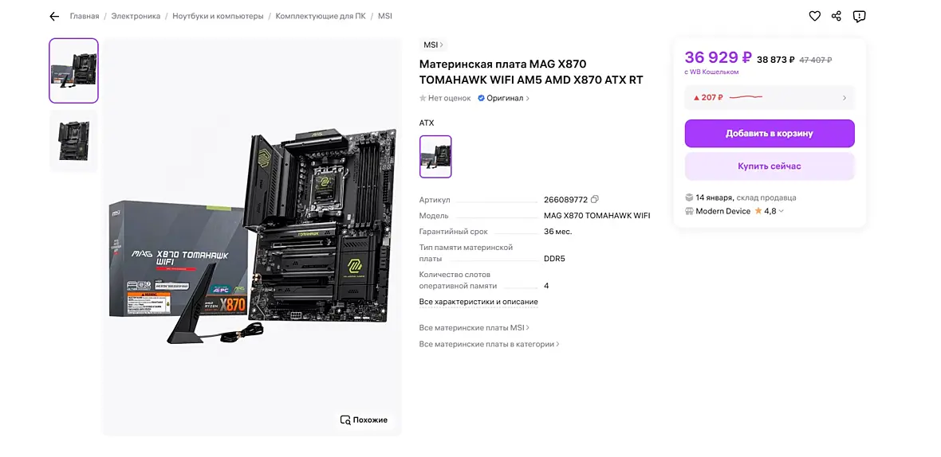Go back using the left arrow

point(54,16)
